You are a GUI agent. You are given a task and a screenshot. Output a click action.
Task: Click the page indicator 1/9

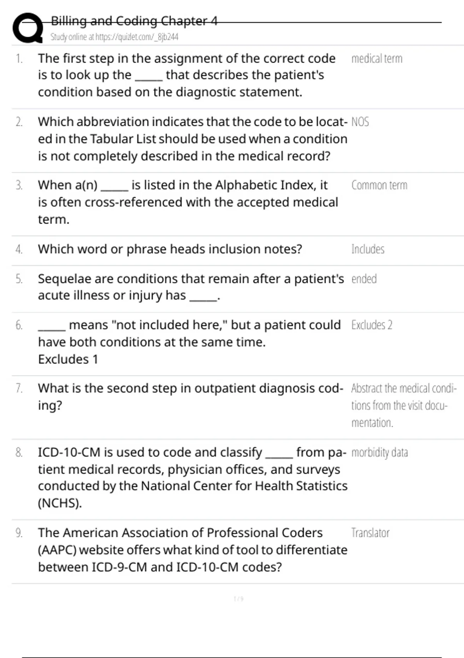[x=239, y=599]
